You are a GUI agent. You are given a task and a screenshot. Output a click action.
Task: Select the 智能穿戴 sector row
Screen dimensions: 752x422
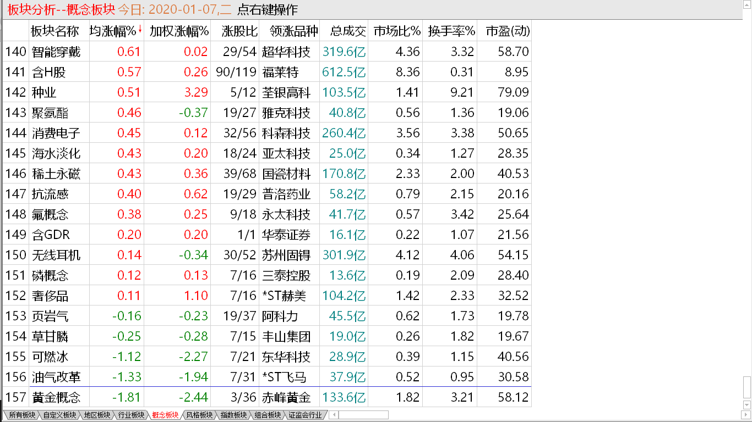tap(267, 52)
